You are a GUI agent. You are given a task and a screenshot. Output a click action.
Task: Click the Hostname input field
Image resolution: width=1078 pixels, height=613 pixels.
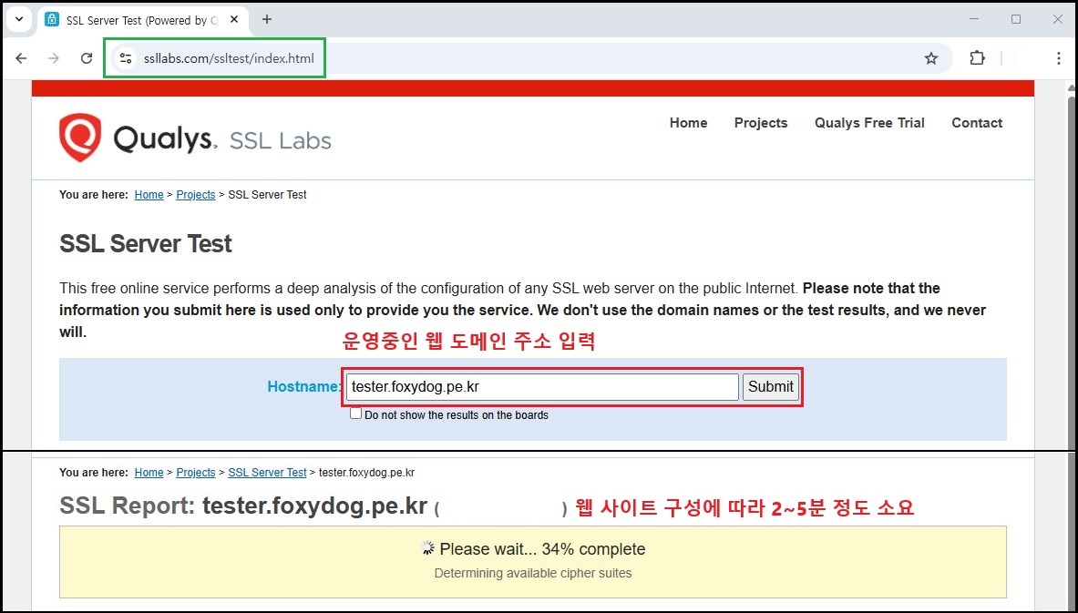pyautogui.click(x=542, y=387)
